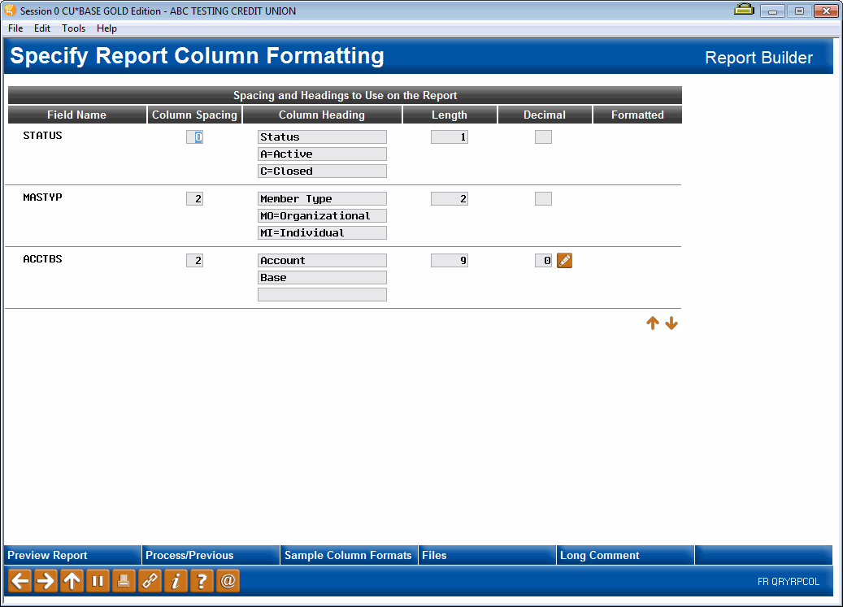Open the Help menu
The image size is (843, 607).
(x=106, y=28)
